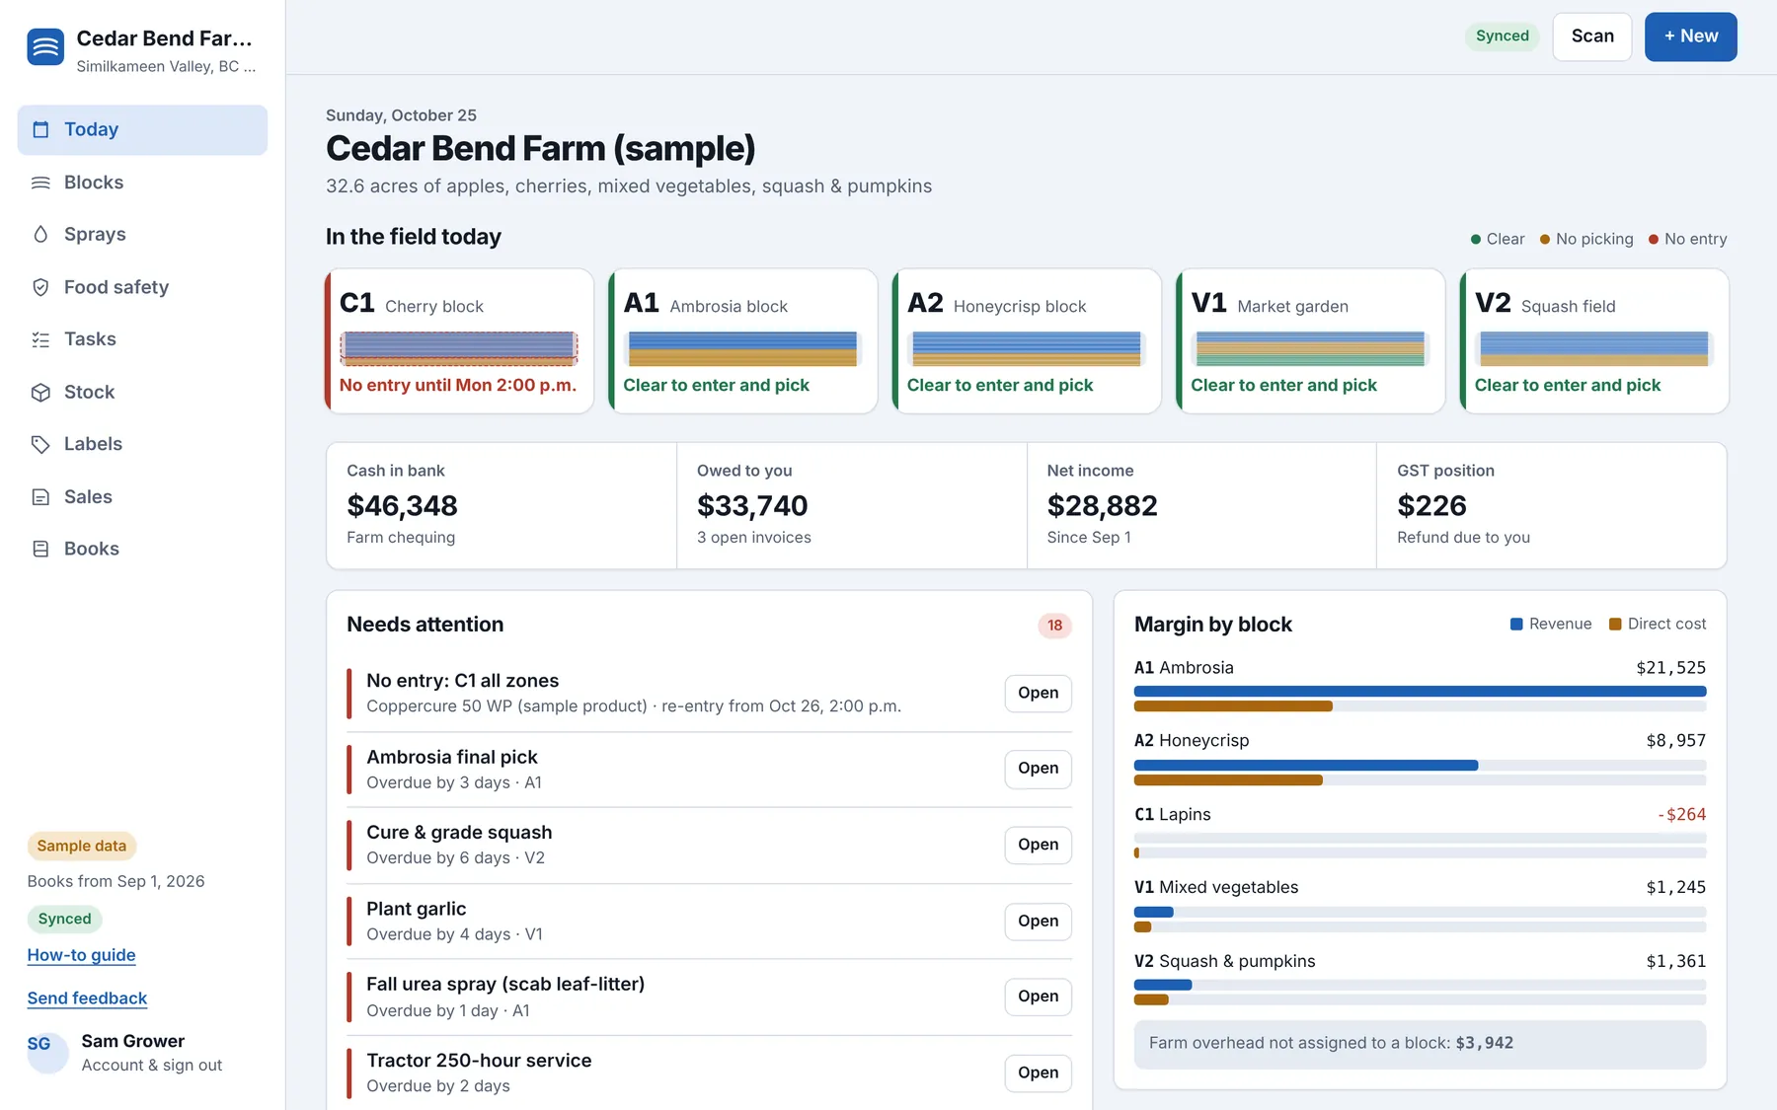
Task: Open the Books section
Action: (142, 549)
